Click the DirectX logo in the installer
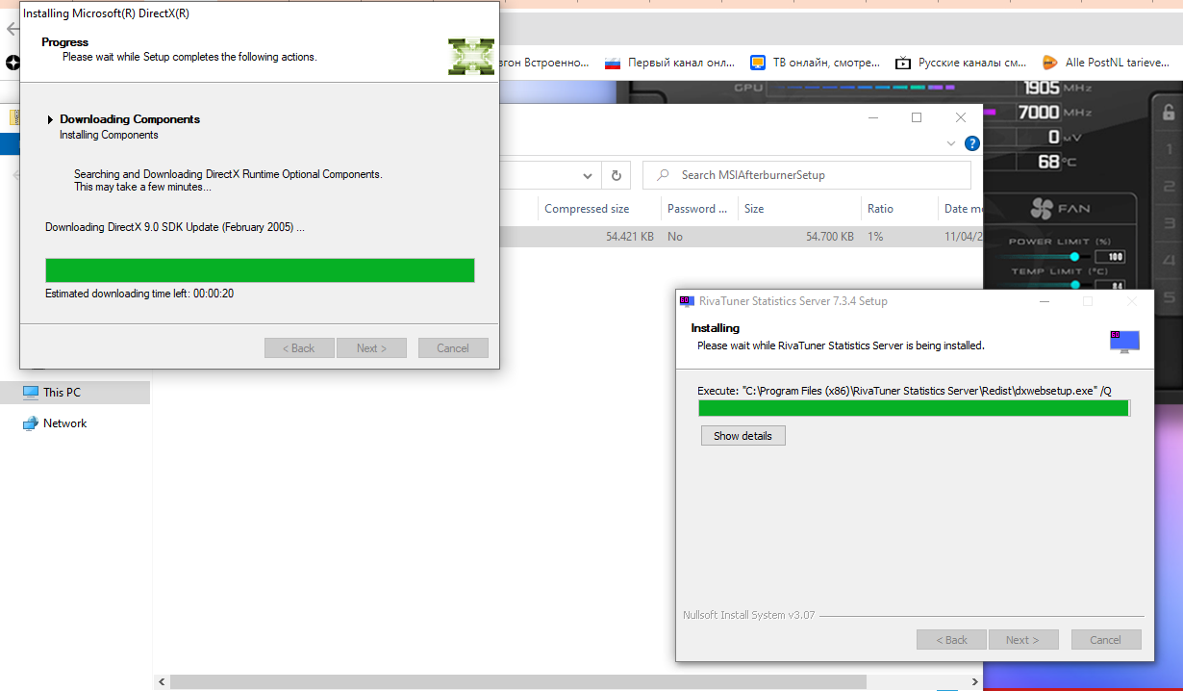Screen dimensions: 1183x691 471,57
